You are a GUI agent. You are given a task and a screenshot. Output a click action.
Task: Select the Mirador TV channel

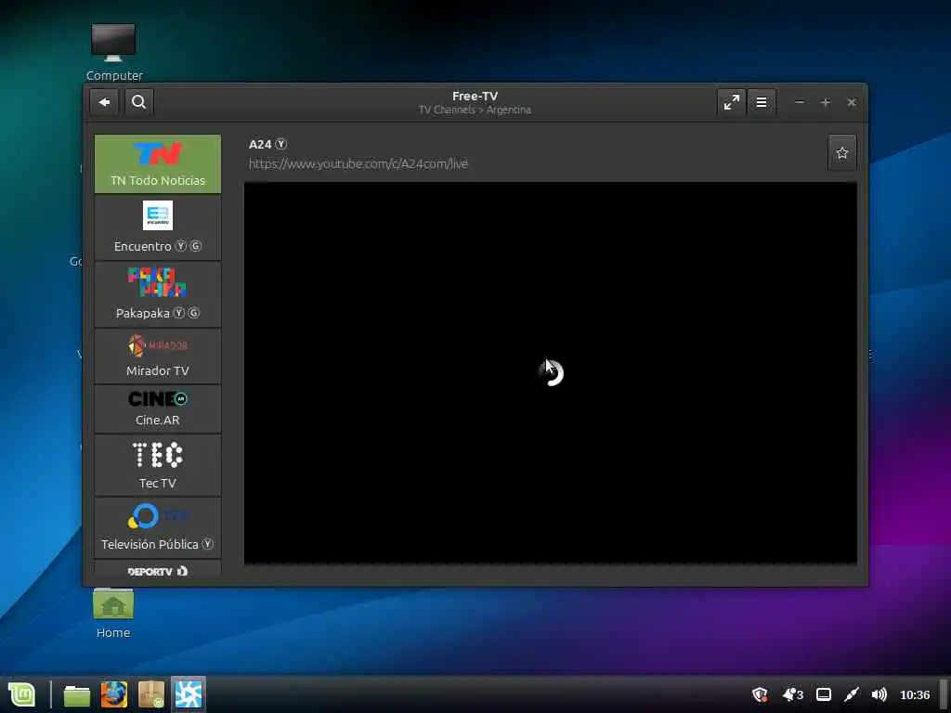point(158,356)
